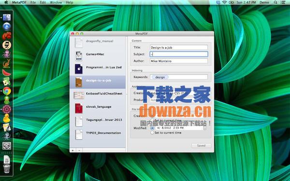Open the Edit menu

click(x=43, y=2)
